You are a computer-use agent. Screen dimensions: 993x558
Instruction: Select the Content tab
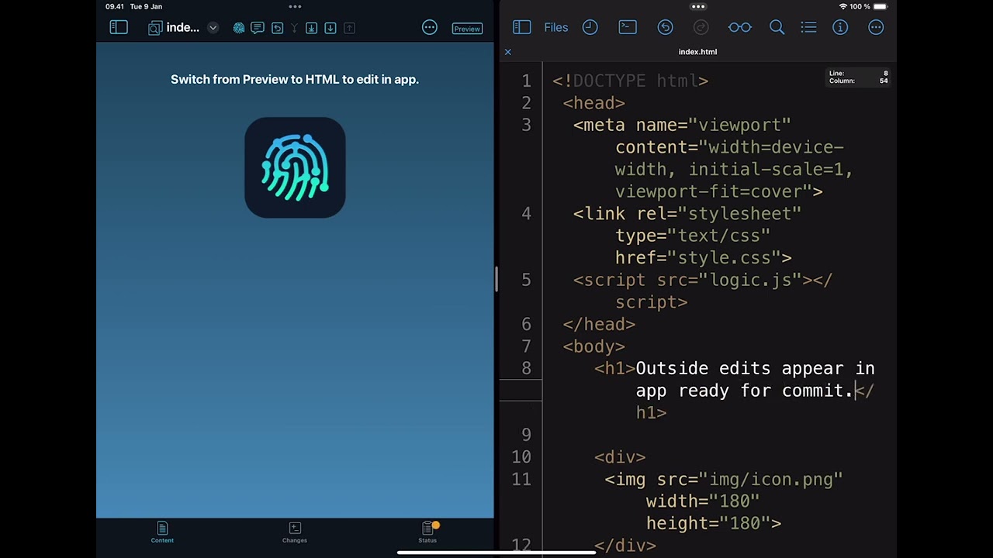pos(162,532)
